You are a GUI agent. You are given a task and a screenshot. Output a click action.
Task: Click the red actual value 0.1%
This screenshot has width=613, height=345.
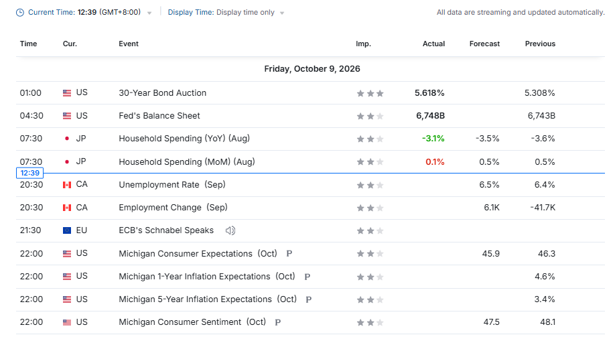(x=435, y=161)
